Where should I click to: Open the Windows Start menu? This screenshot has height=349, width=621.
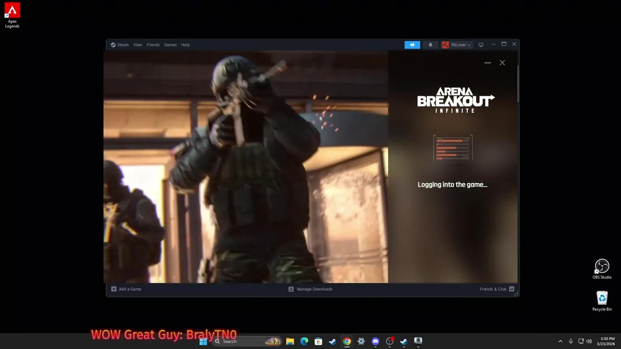pos(203,341)
